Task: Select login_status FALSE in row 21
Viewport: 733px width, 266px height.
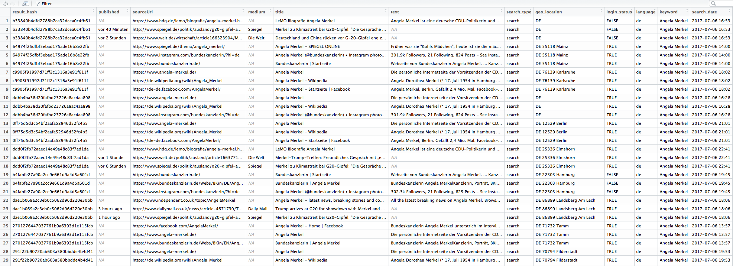Action: pos(619,192)
